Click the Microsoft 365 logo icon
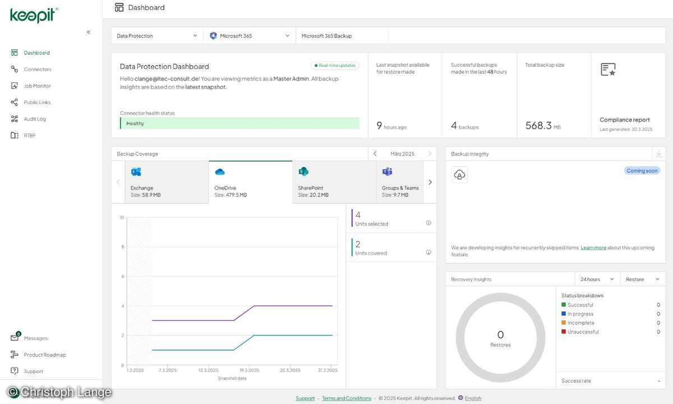 pos(213,36)
